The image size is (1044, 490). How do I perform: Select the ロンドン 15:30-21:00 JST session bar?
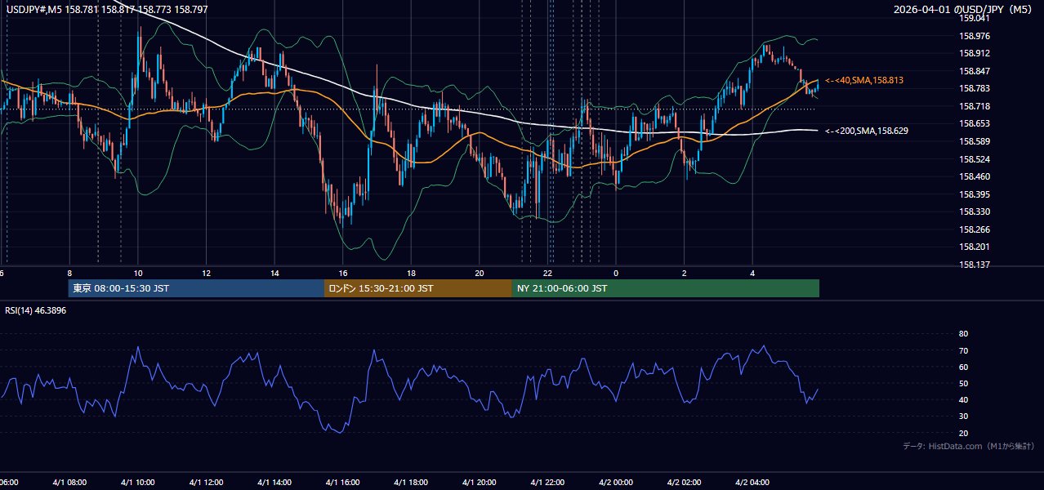coord(418,288)
